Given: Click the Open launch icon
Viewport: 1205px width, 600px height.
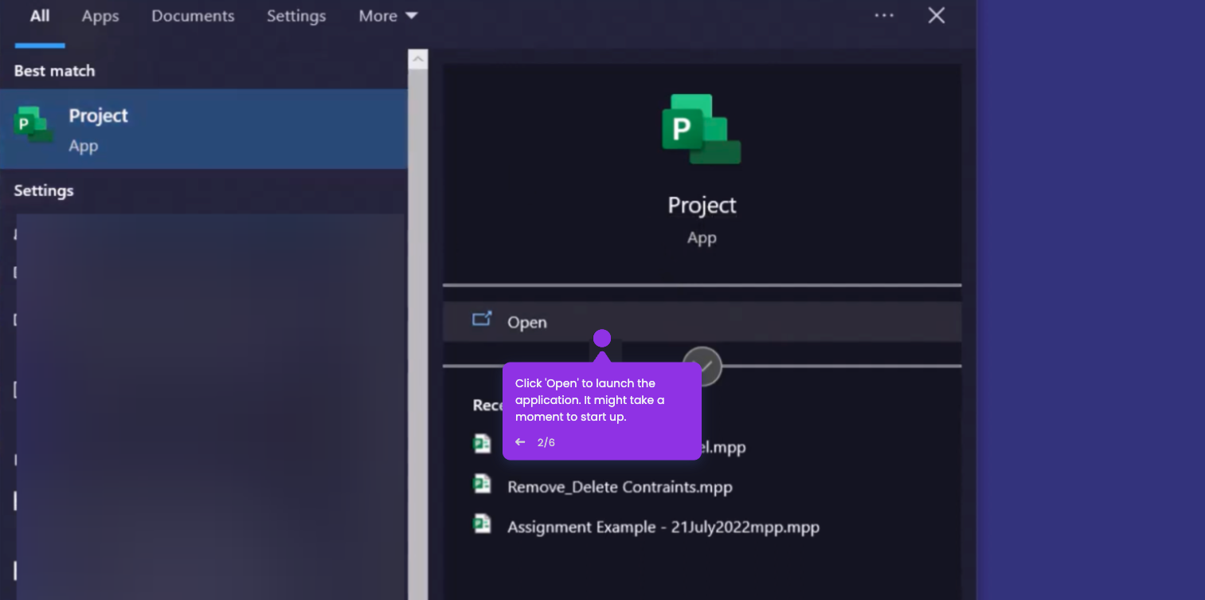Looking at the screenshot, I should point(482,320).
